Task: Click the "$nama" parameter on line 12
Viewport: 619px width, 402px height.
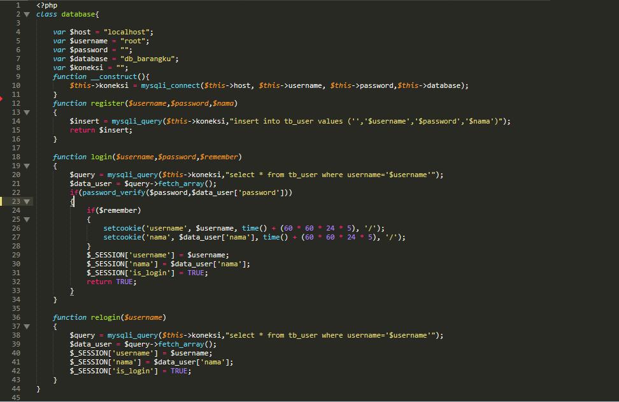Action: (x=223, y=103)
